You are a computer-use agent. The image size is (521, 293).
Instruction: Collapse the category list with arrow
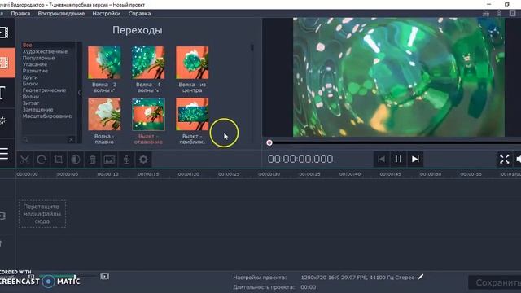point(79,93)
